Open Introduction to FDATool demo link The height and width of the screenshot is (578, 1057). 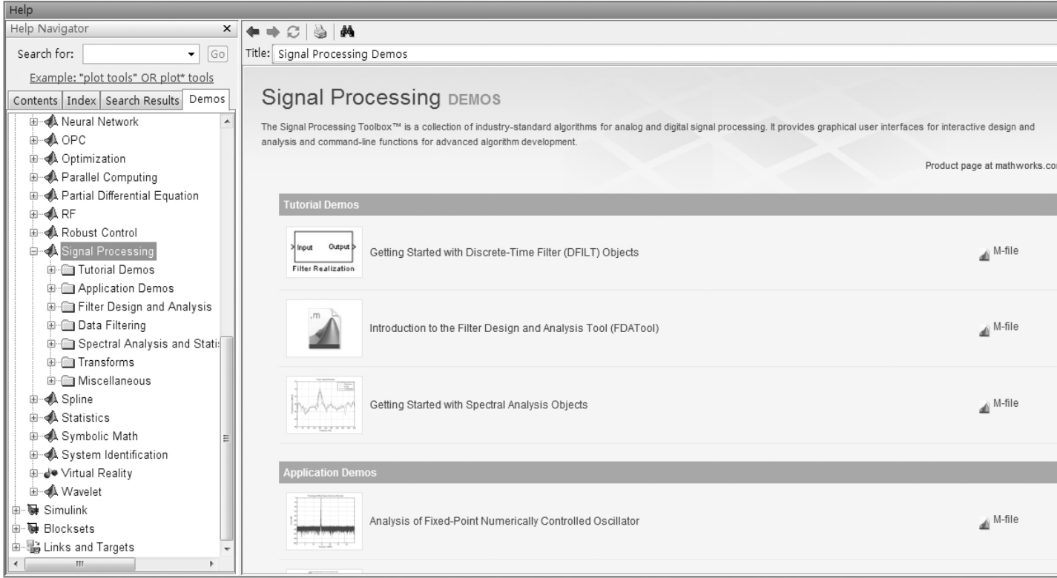[514, 328]
